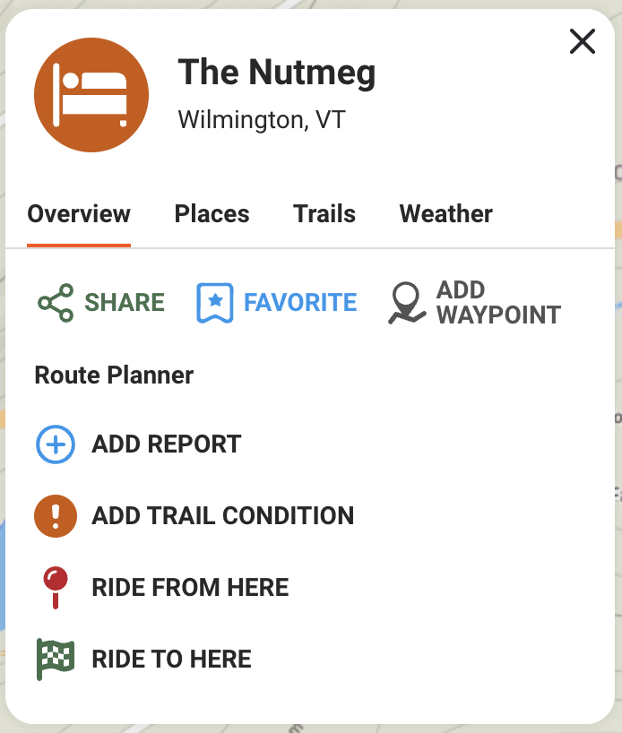Viewport: 622px width, 733px height.
Task: Click ADD REPORT to submit a report
Action: [x=166, y=444]
